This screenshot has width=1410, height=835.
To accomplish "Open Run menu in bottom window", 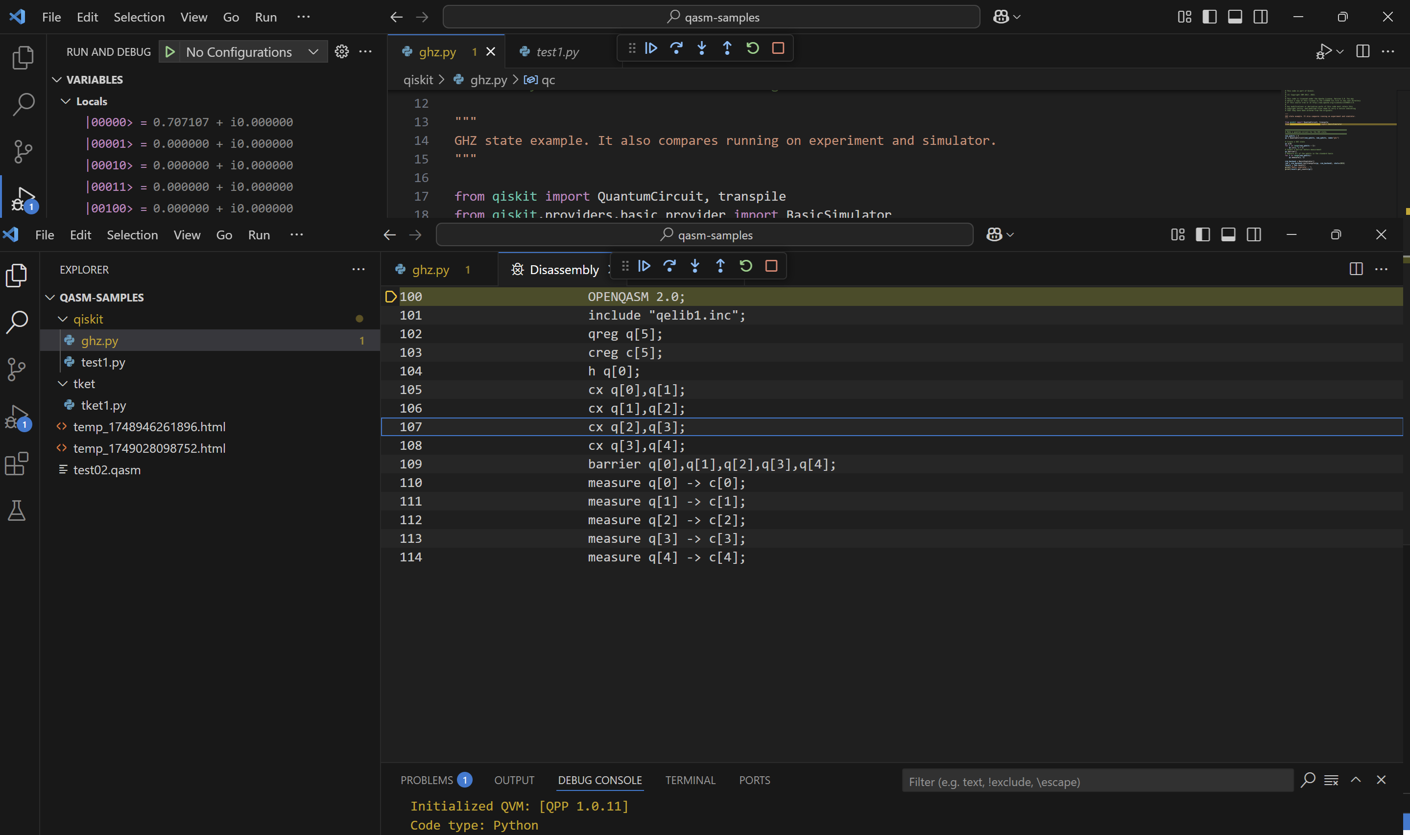I will point(259,234).
